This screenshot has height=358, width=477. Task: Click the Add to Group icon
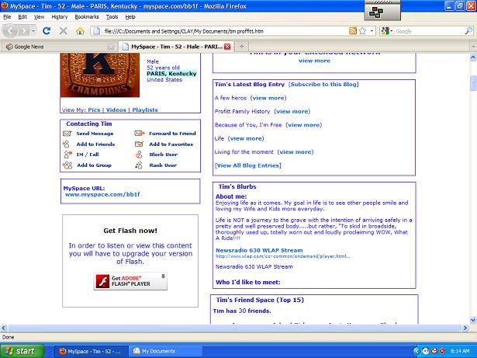[67, 165]
